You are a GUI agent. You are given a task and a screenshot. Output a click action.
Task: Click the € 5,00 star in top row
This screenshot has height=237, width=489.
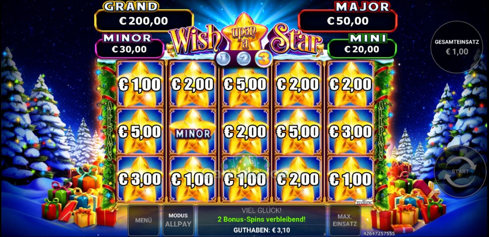tap(245, 84)
